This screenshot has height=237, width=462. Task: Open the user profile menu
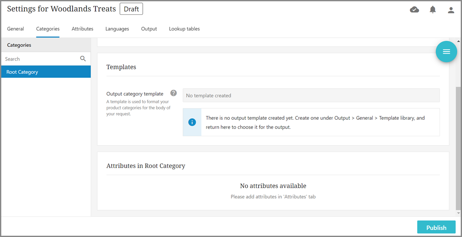point(451,10)
